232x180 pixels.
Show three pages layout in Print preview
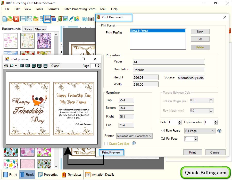pos(34,66)
